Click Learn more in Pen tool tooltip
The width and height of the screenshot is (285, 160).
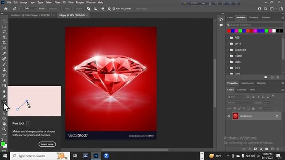click(x=47, y=144)
